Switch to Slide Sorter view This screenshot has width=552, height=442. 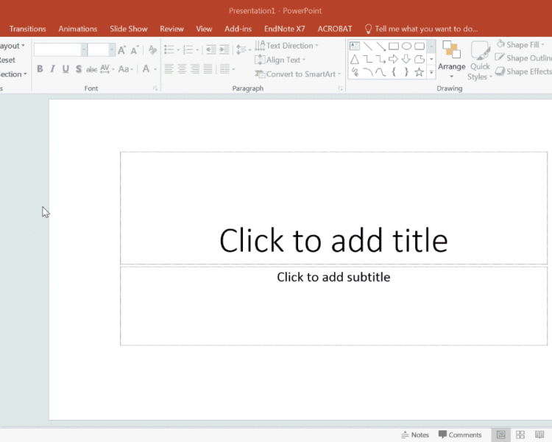tap(520, 435)
